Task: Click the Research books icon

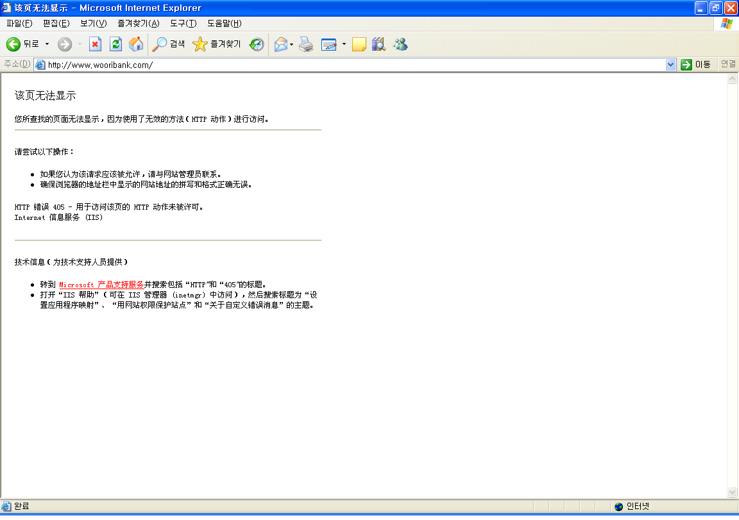Action: click(x=379, y=44)
